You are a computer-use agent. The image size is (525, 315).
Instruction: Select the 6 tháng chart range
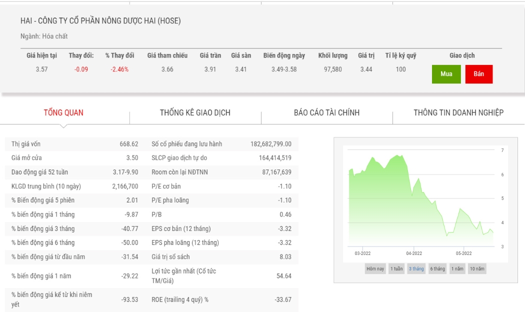pyautogui.click(x=437, y=268)
